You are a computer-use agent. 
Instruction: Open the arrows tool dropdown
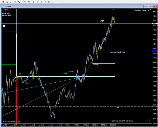21,2
